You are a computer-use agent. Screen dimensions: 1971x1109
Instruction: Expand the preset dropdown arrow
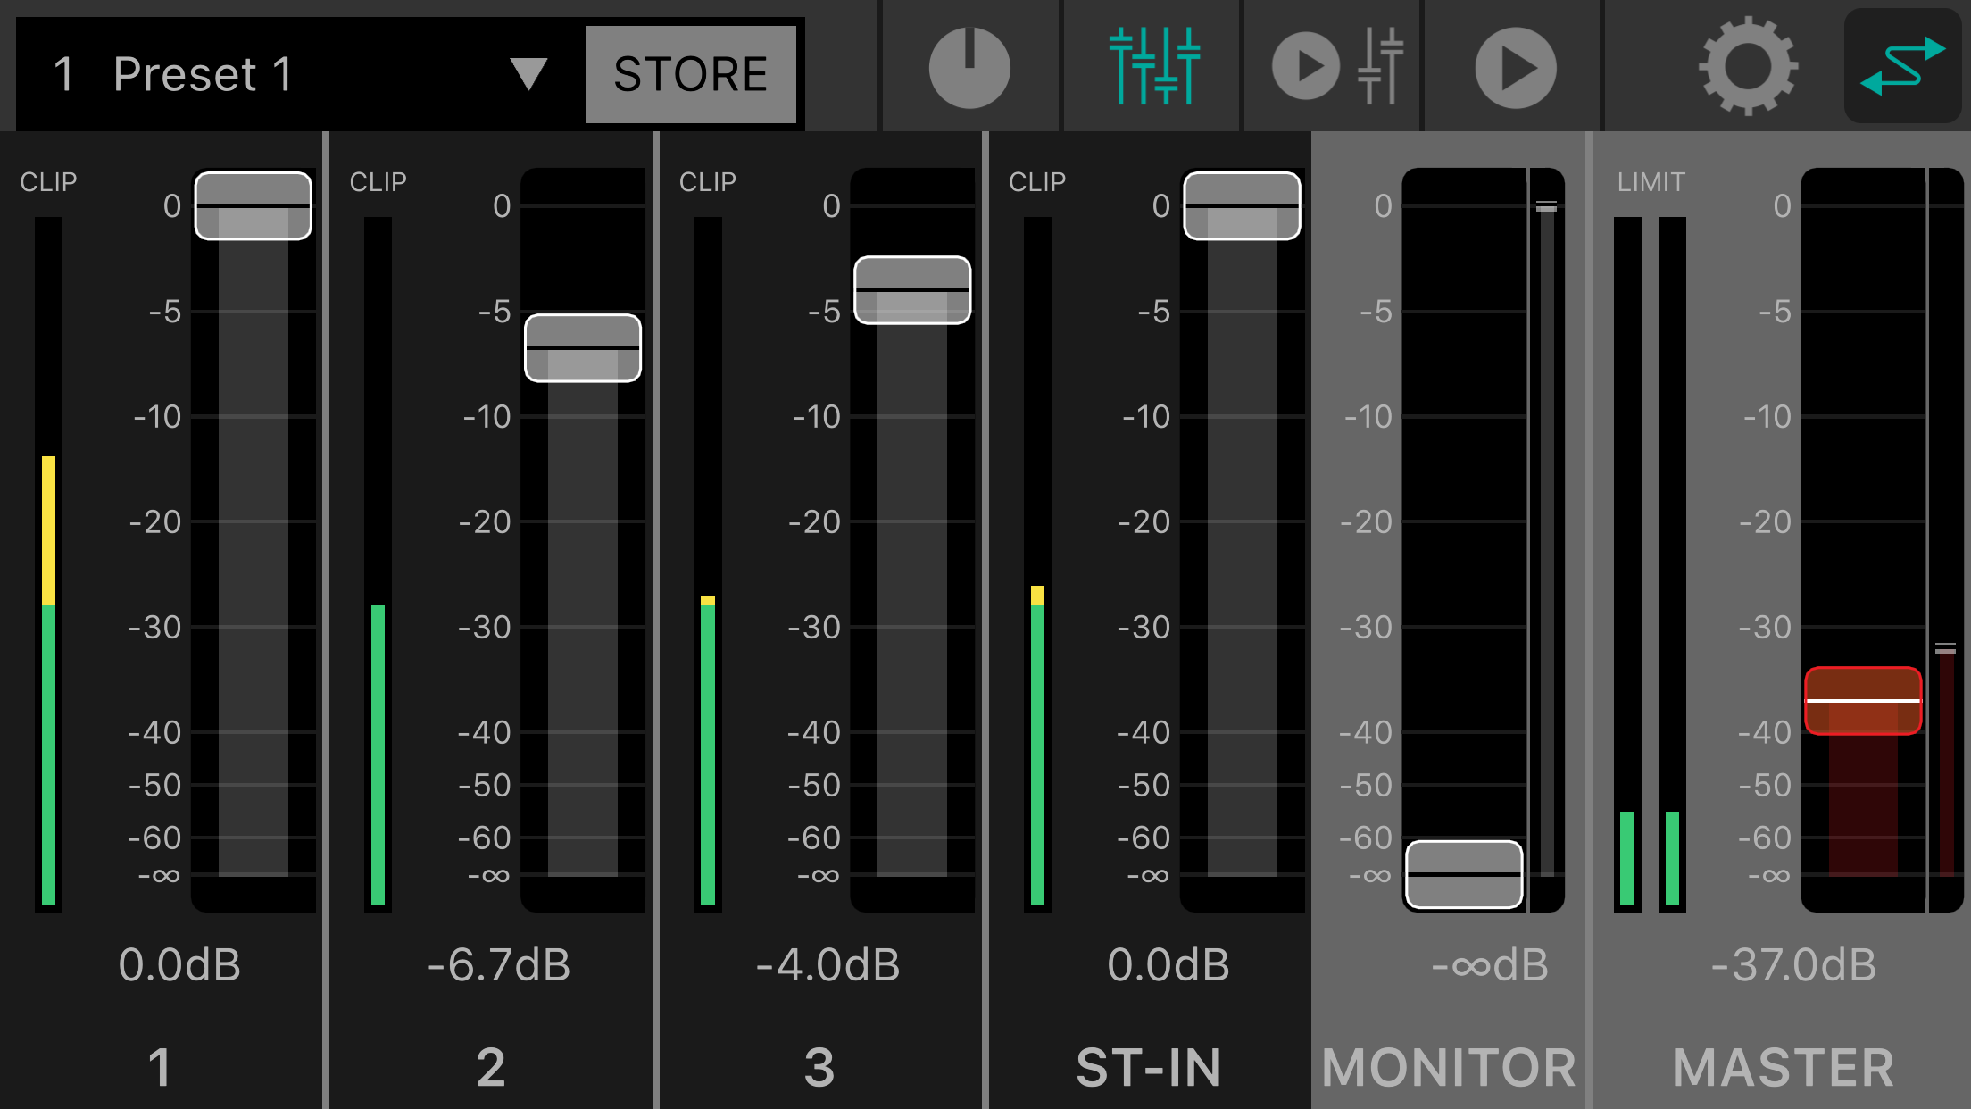click(528, 73)
